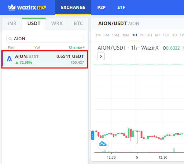Screen dimensions: 184x164
Task: Set chart interval to 4H
Action: point(150,35)
